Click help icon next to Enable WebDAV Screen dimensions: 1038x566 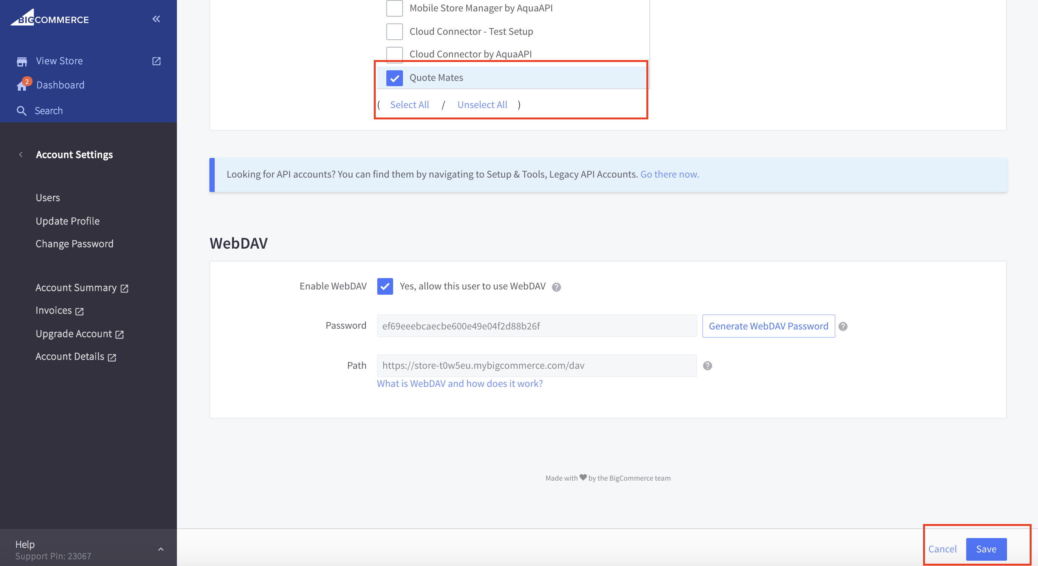[x=556, y=287]
